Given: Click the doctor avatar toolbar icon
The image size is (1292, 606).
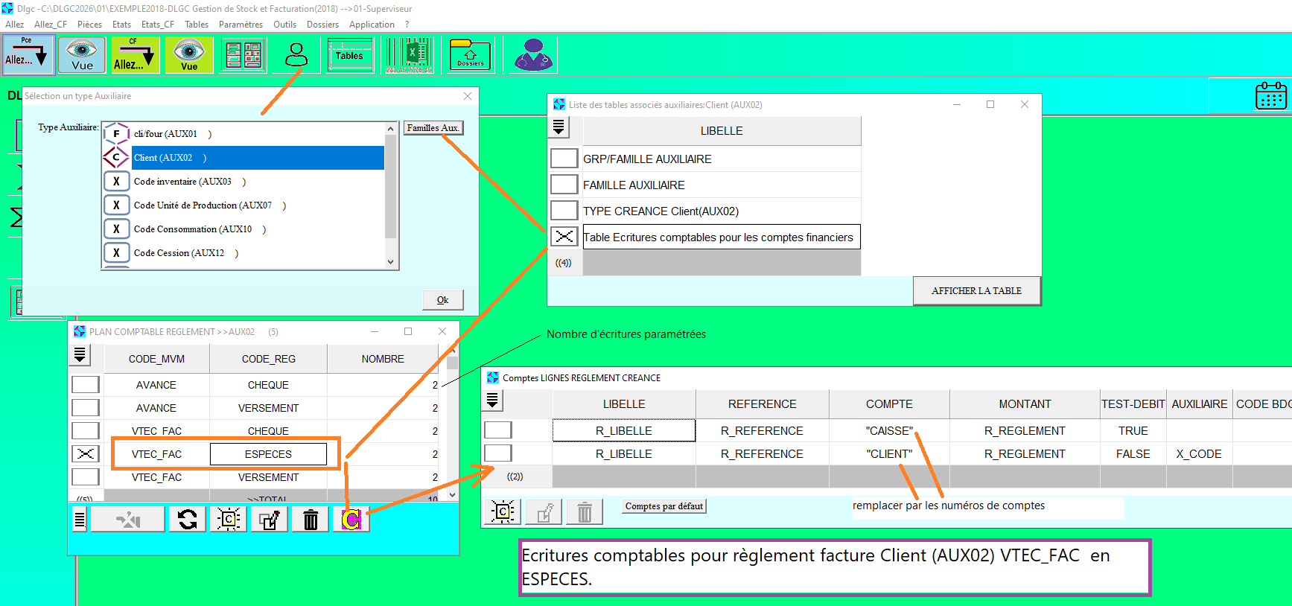Looking at the screenshot, I should point(533,56).
